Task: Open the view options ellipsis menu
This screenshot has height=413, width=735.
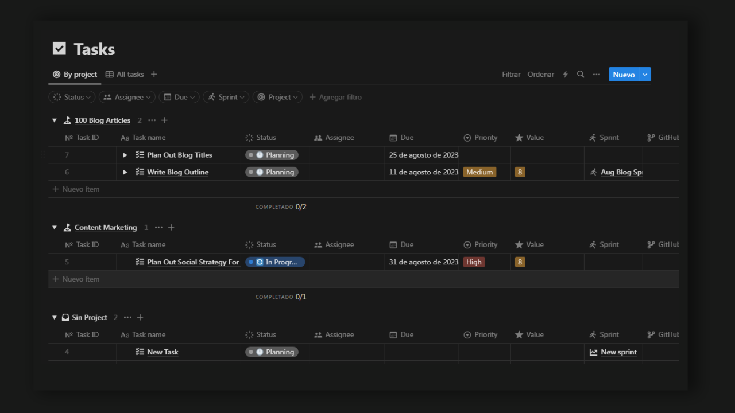Action: point(597,75)
